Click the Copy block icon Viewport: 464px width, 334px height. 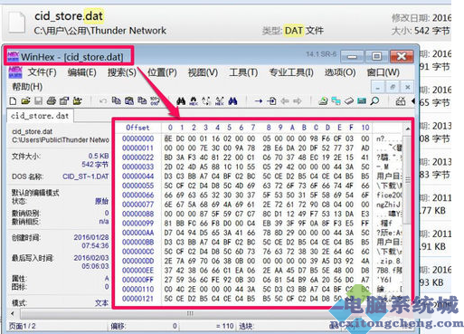[x=116, y=100]
